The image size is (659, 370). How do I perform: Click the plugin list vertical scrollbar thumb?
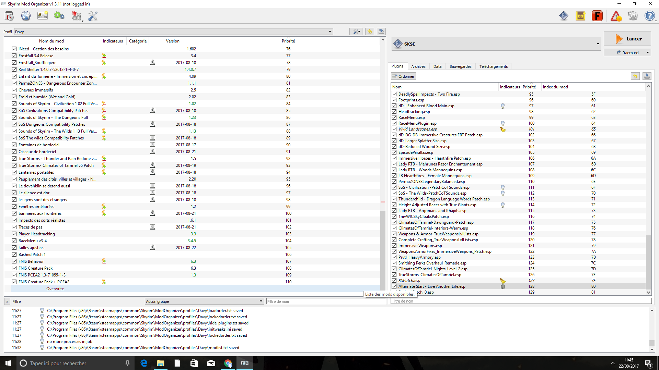coord(648,262)
